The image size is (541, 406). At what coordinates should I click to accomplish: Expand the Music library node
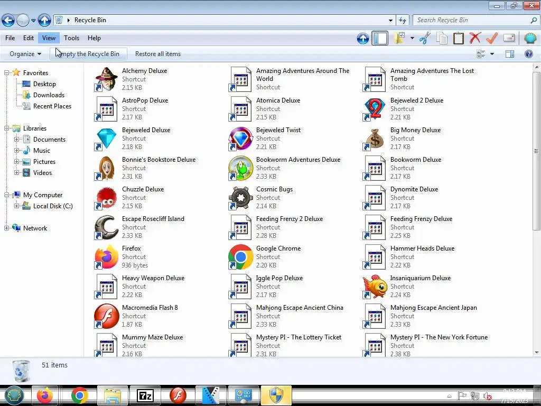pyautogui.click(x=16, y=150)
